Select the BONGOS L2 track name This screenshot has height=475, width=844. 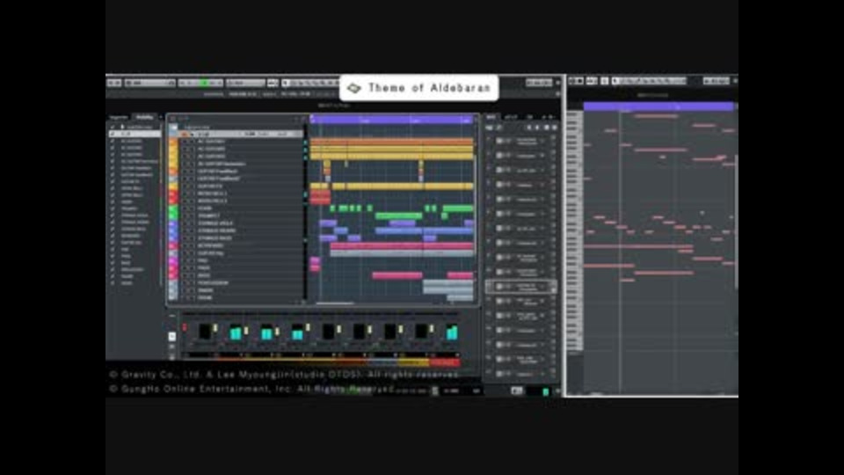coord(212,201)
